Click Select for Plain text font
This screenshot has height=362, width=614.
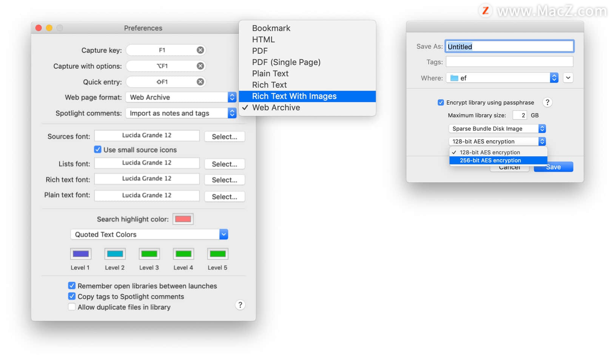(x=225, y=196)
